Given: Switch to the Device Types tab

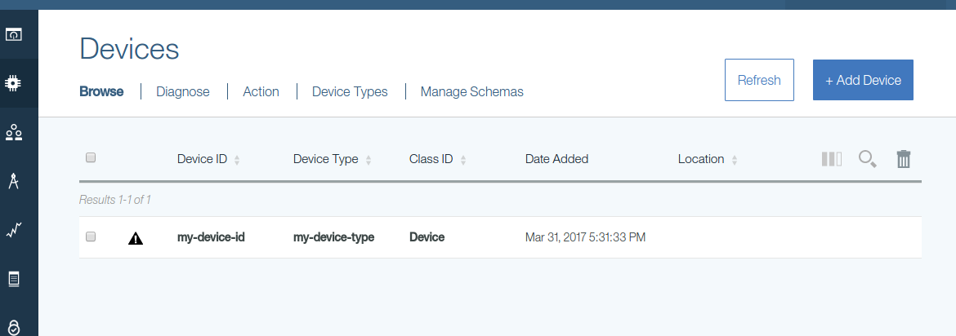Looking at the screenshot, I should coord(350,91).
